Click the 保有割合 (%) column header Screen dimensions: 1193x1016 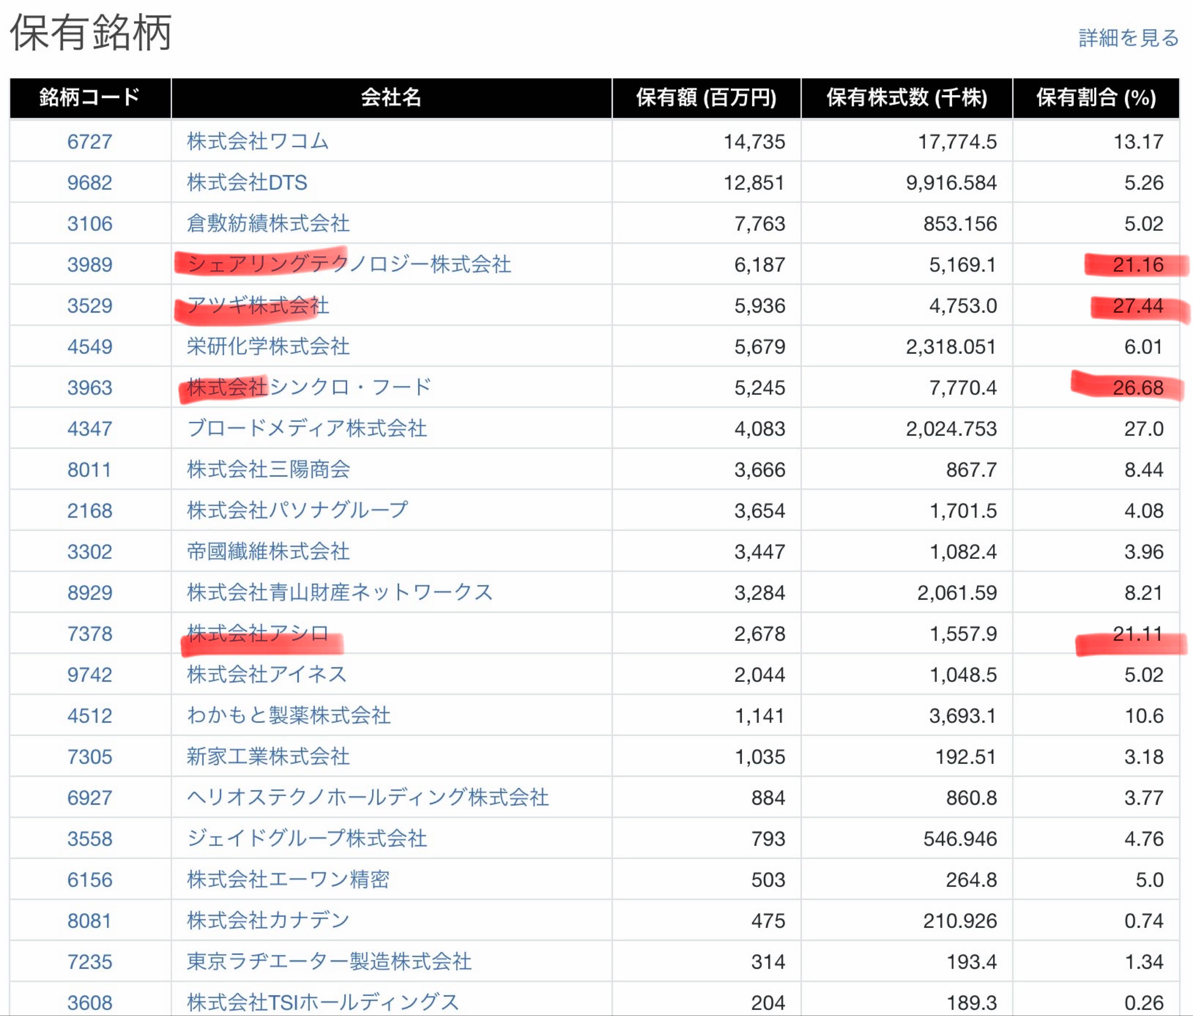click(x=1096, y=98)
